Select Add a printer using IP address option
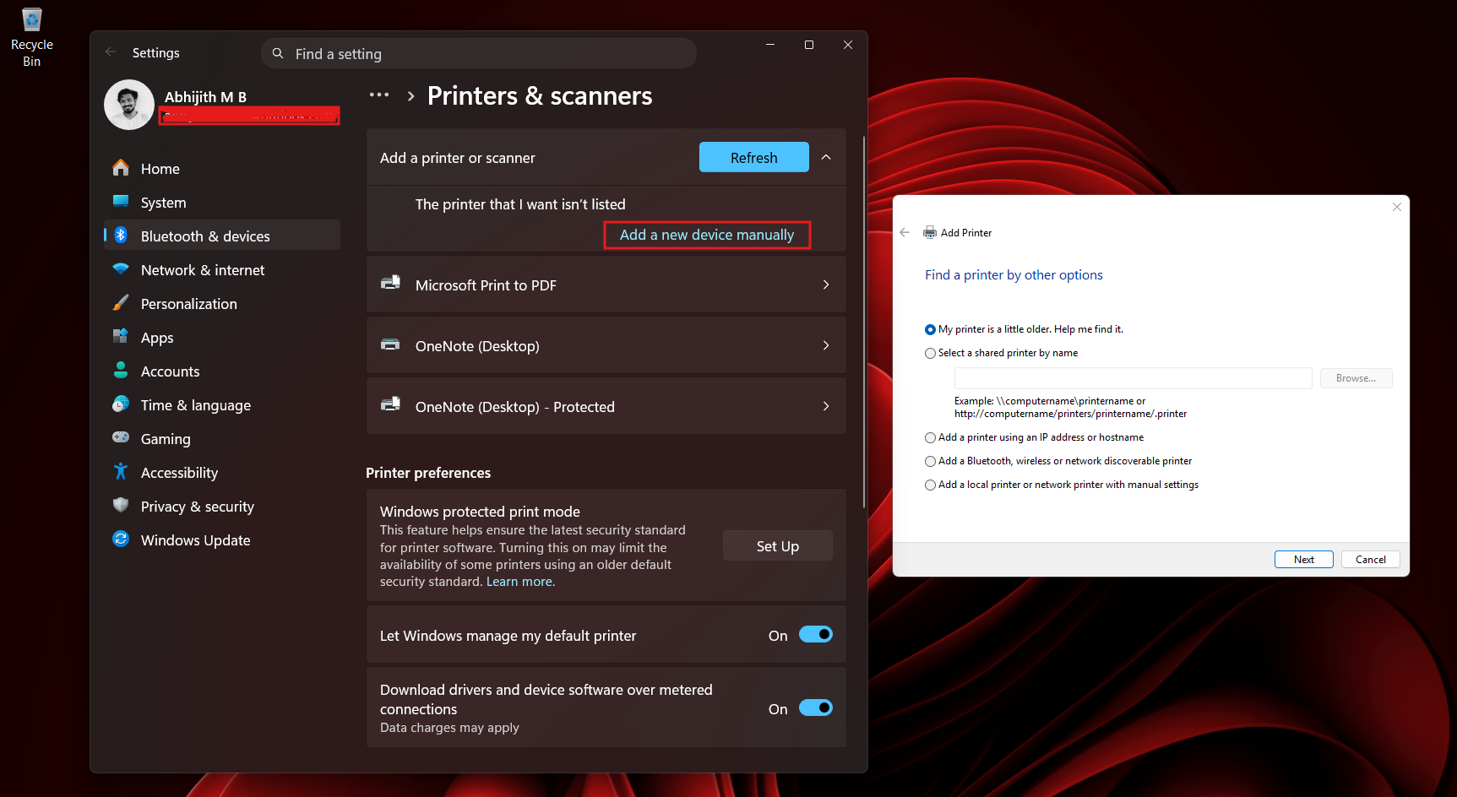Screen dimensions: 1457x797 (930, 437)
